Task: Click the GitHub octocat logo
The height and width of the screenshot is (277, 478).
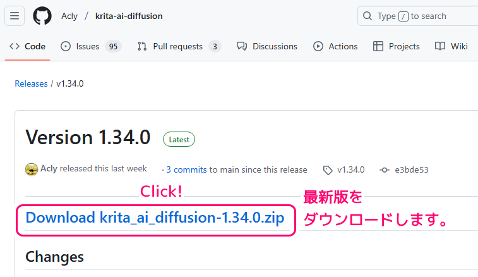Action: tap(42, 16)
